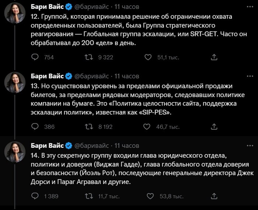Viewport: 258px width, 210px height.
Task: Retweet the tweet with 9 322 retweets
Action: click(88, 57)
